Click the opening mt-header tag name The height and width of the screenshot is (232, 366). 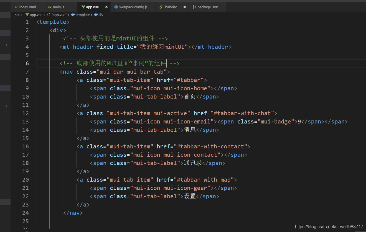(x=78, y=47)
